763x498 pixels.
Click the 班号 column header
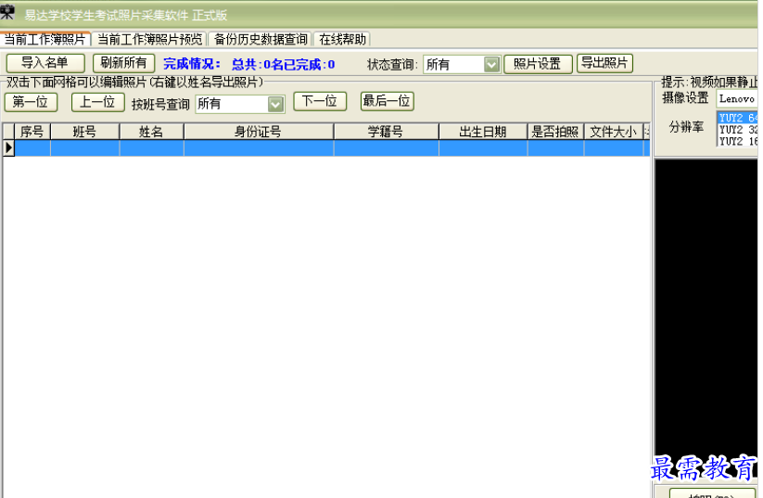point(85,132)
